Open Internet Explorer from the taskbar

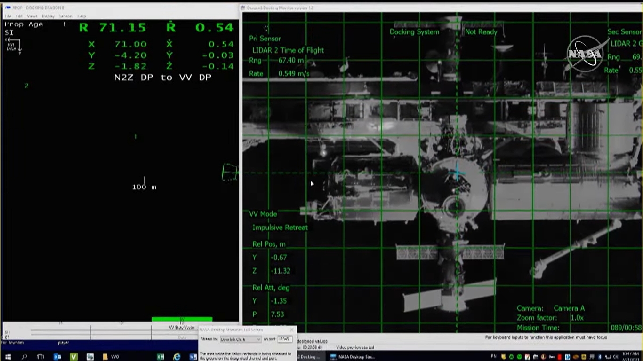177,357
